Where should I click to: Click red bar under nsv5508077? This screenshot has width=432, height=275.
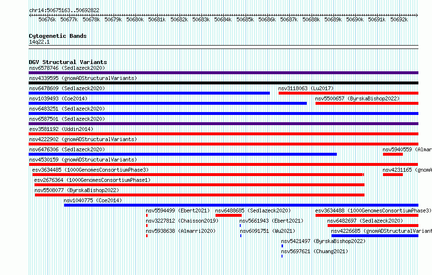point(200,195)
